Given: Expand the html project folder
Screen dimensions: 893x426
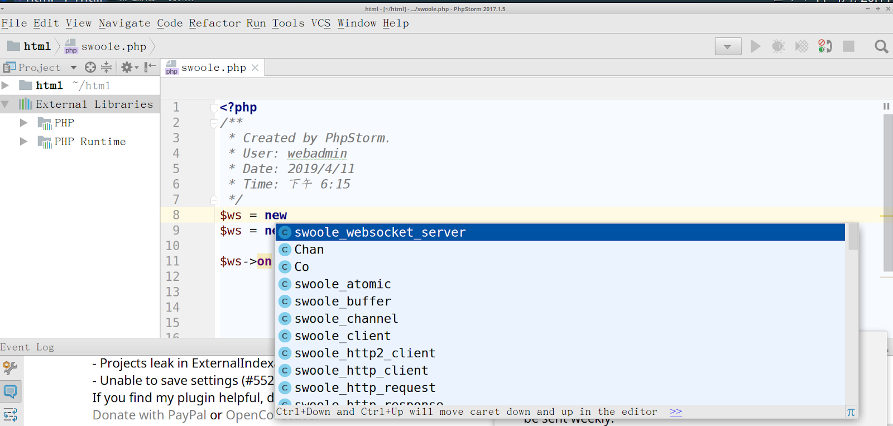Looking at the screenshot, I should [x=6, y=85].
